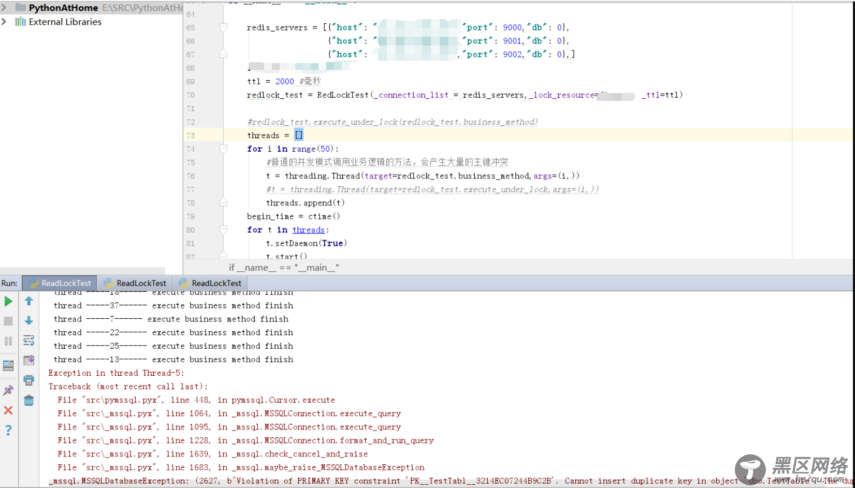Click the project panel horizontal scrollbar
The height and width of the screenshot is (488, 855).
click(83, 271)
